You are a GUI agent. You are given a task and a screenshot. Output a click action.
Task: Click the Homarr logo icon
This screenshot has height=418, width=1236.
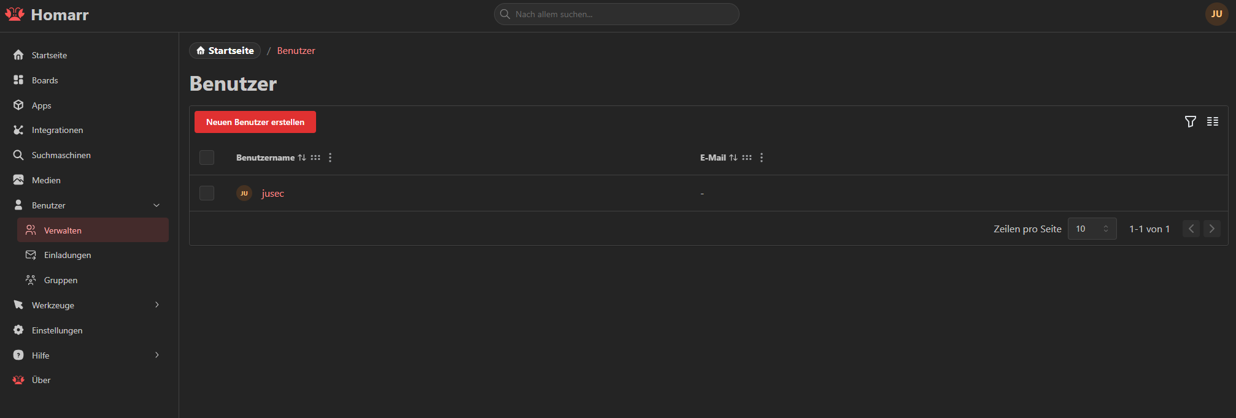click(x=15, y=14)
